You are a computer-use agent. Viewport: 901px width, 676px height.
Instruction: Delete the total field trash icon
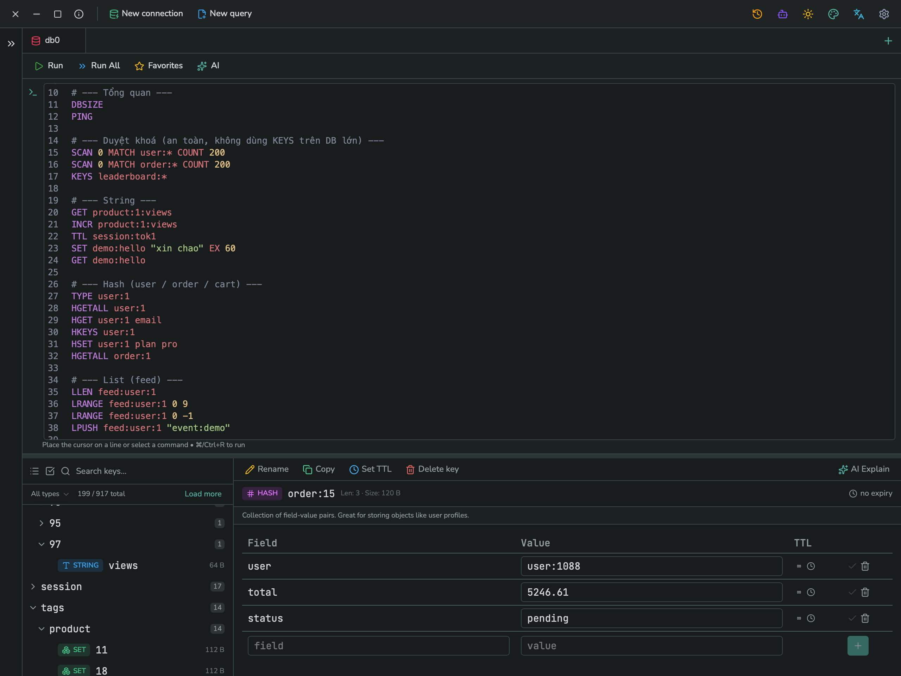point(865,592)
